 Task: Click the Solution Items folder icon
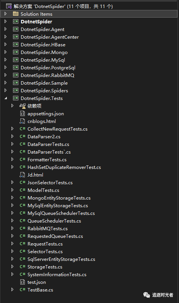coord(15,14)
